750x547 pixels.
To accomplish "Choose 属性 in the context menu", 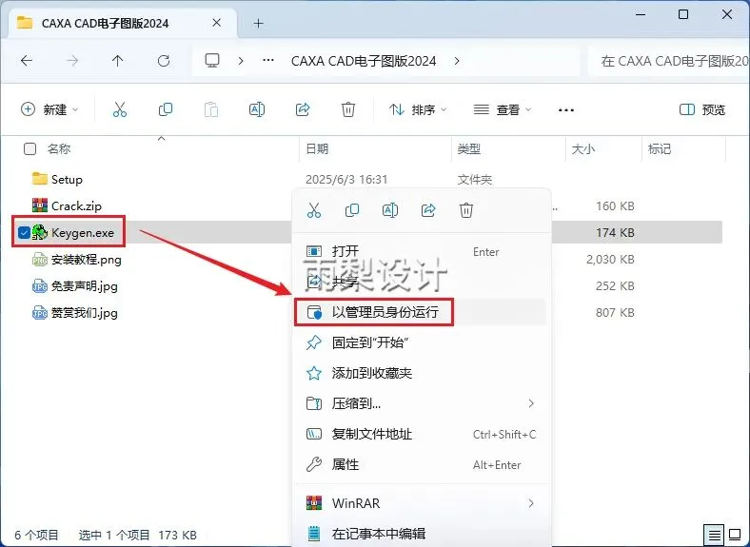I will (x=421, y=465).
